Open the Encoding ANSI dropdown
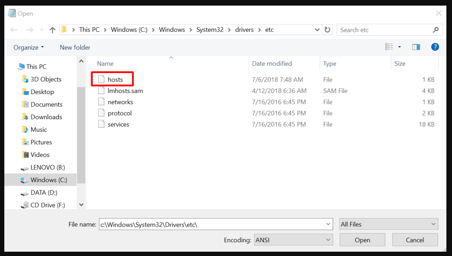This screenshot has height=256, width=452. [293, 239]
